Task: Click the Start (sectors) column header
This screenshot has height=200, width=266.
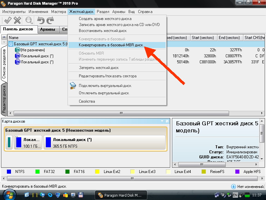Action: coord(202,38)
